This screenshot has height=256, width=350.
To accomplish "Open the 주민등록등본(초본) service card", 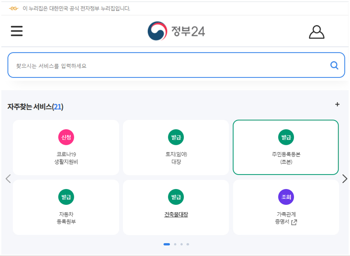I will (286, 147).
